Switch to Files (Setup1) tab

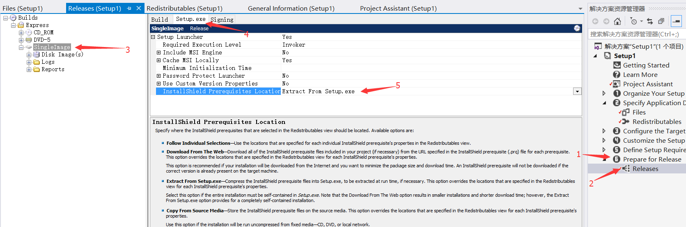[23, 8]
